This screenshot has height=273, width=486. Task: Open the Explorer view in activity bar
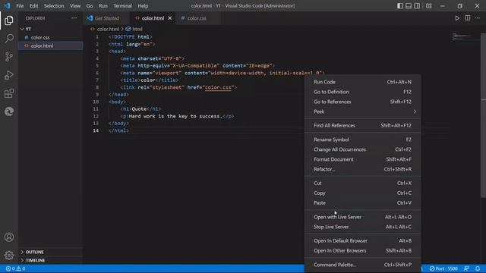9,20
